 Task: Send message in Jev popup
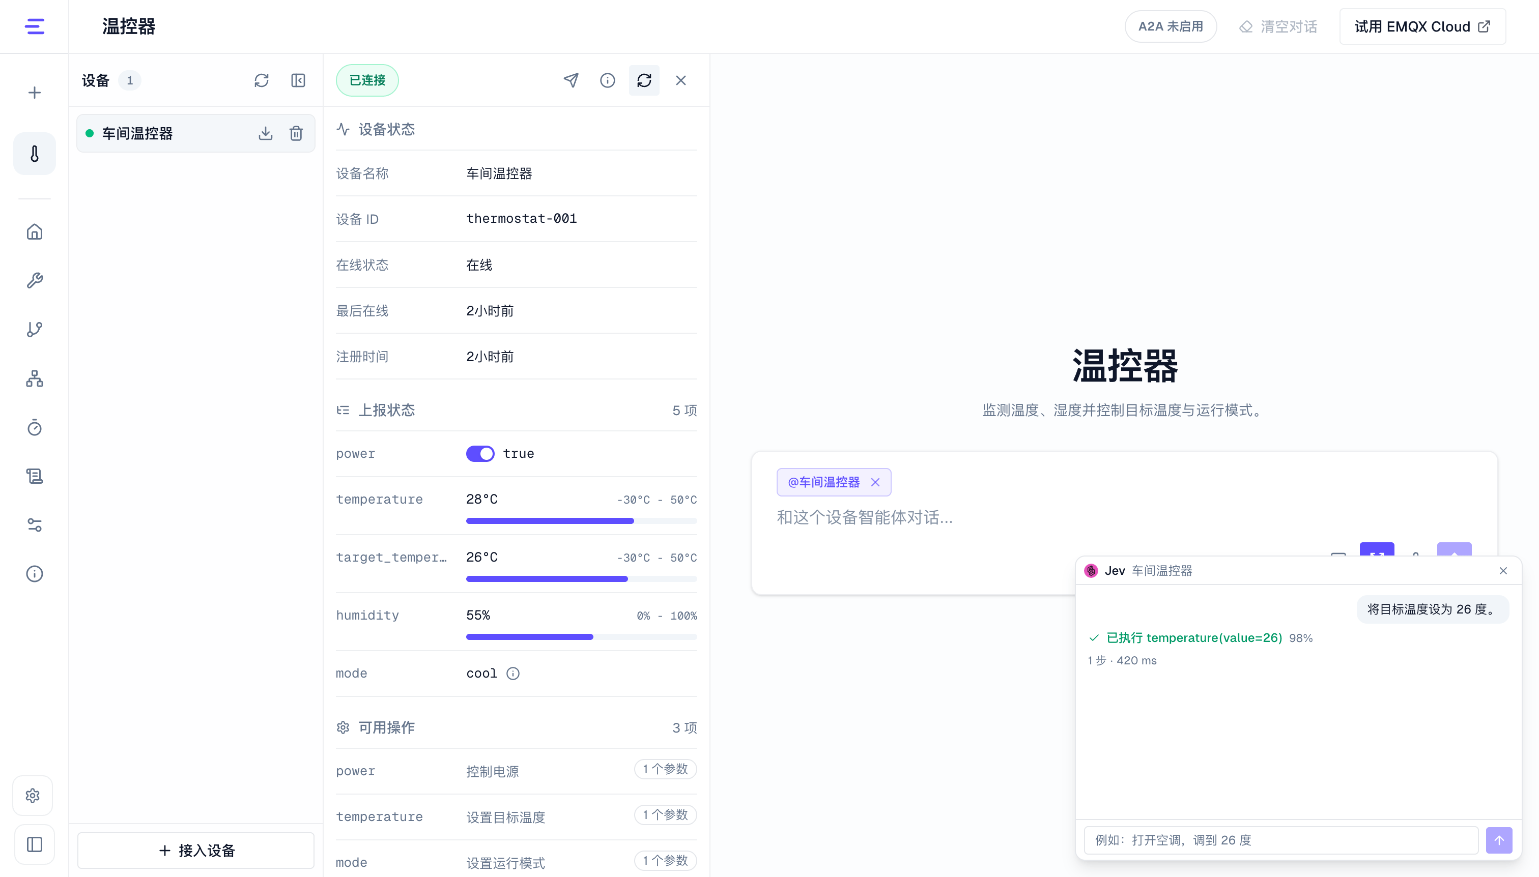(1499, 840)
